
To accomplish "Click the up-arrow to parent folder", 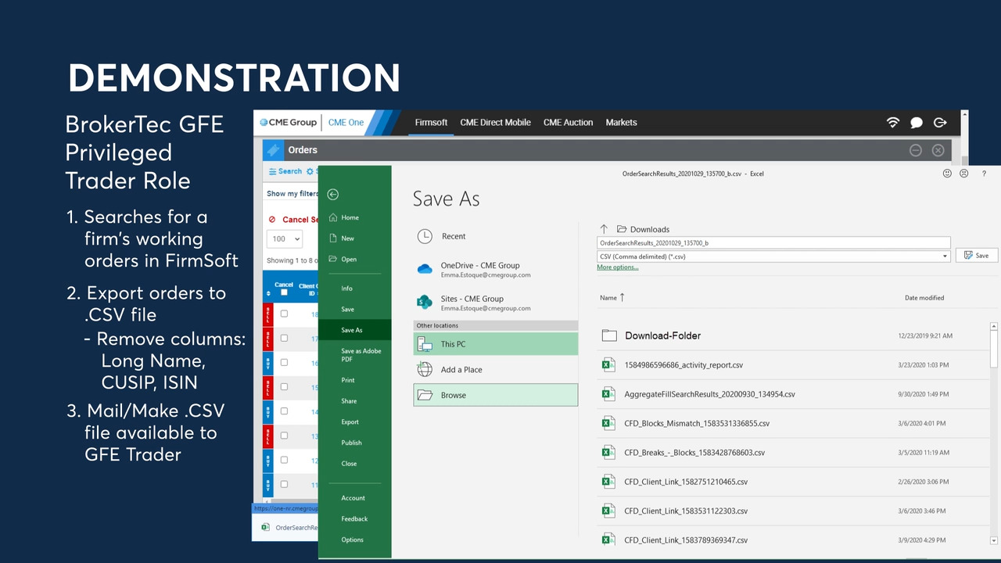I will (x=604, y=229).
